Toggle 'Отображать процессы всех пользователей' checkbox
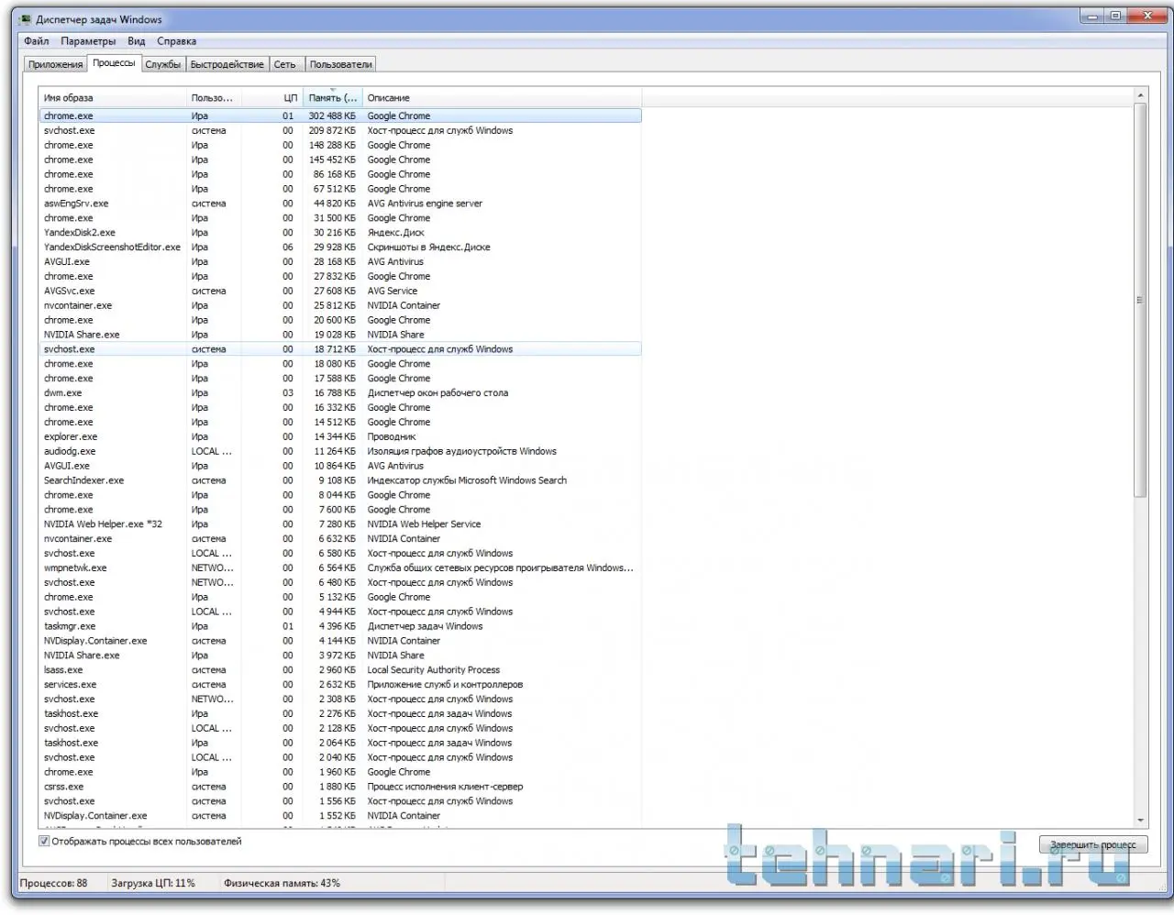 coord(44,841)
